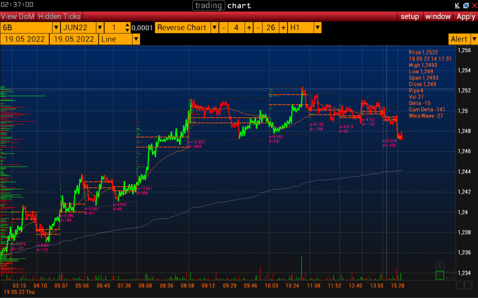Open the 6B symbol dropdown

point(56,27)
